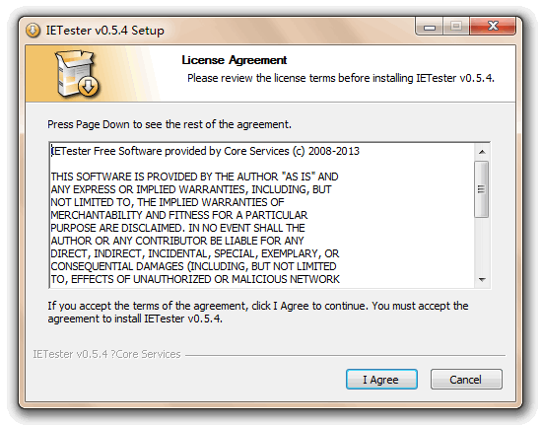Viewport: 541px width, 425px height.
Task: Click the THIS SOFTWARE IS PROVIDED line
Action: [194, 177]
